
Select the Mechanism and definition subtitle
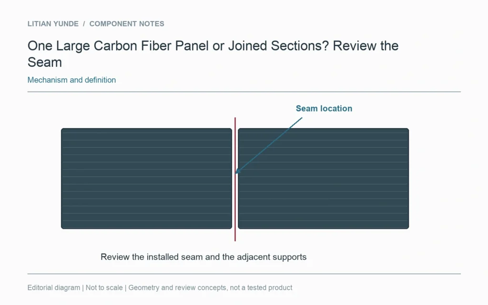point(71,80)
